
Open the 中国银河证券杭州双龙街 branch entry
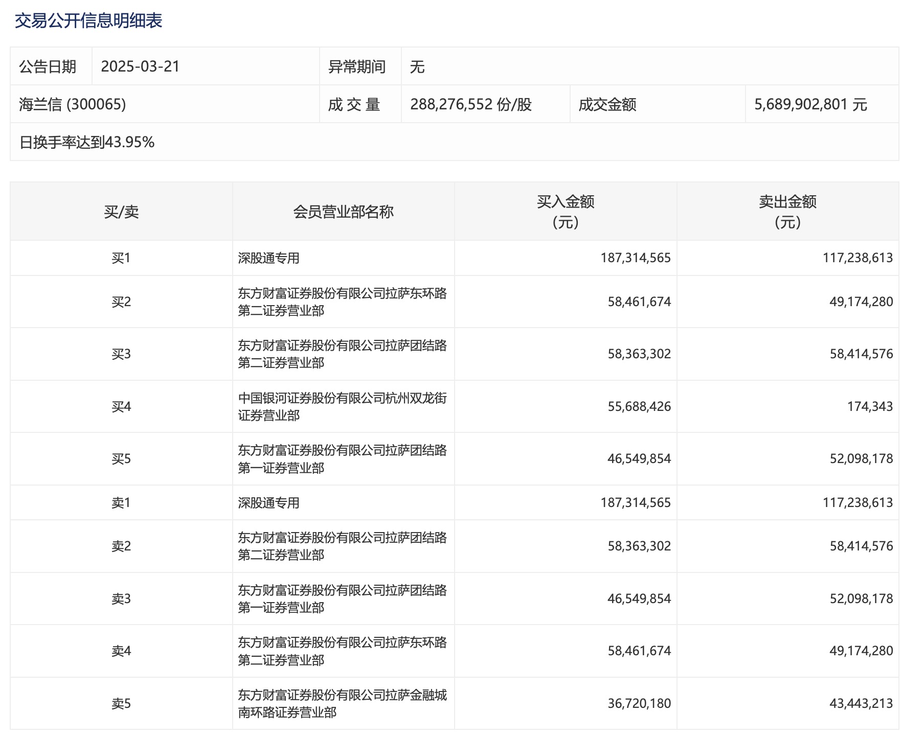(x=342, y=406)
